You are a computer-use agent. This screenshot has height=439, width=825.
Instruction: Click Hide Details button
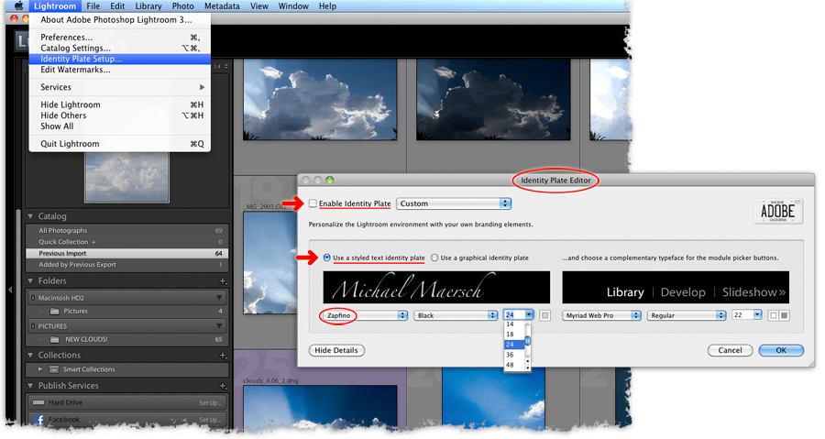click(x=336, y=350)
